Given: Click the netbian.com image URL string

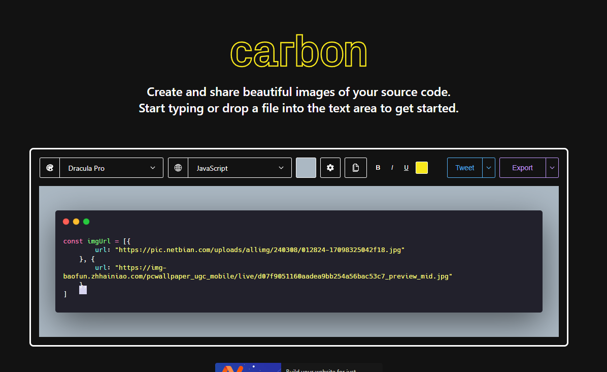Looking at the screenshot, I should (260, 250).
